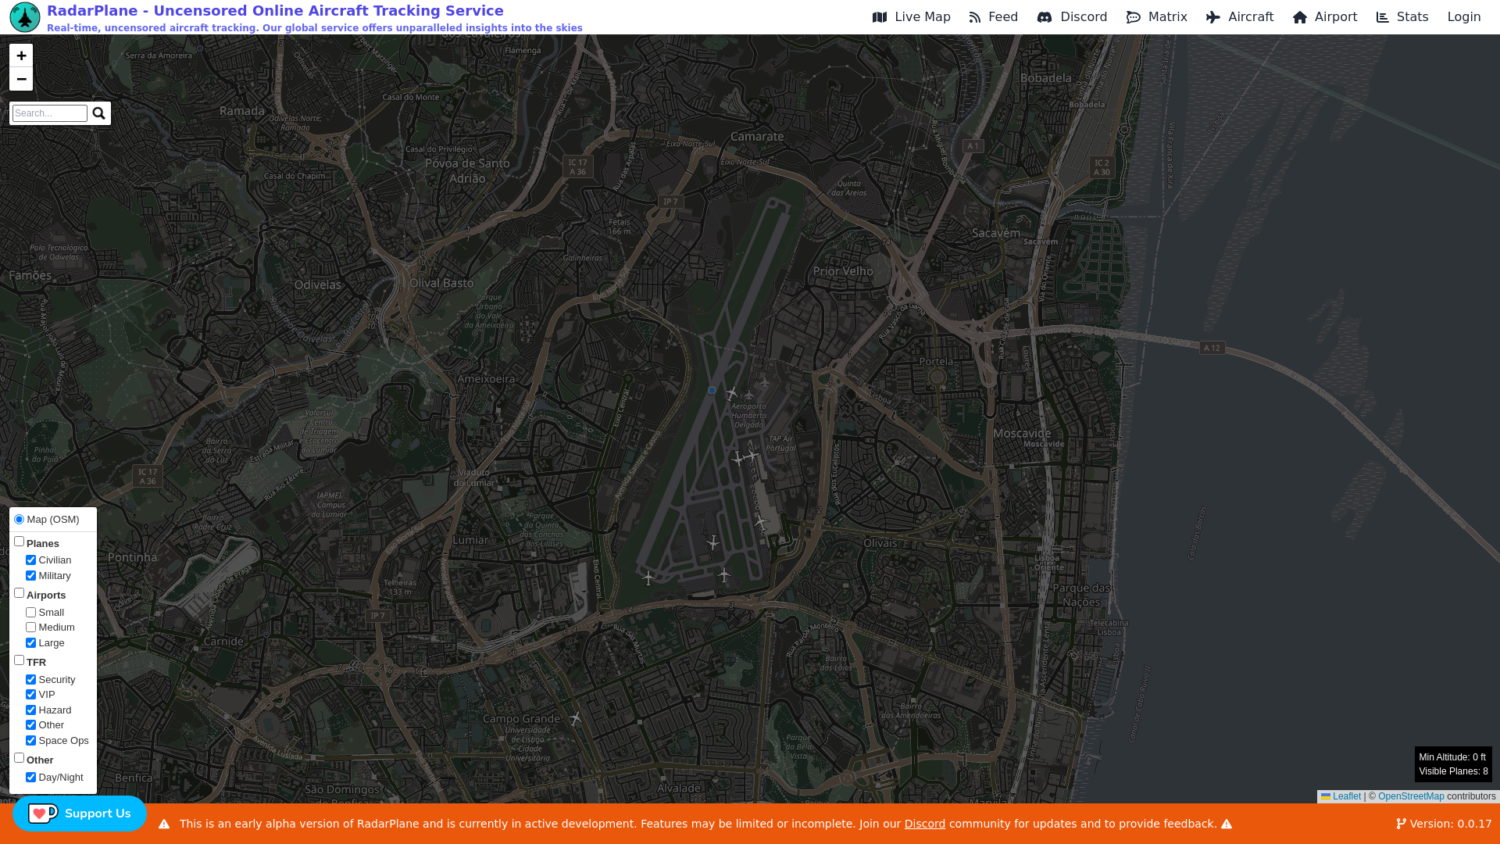
Task: Zoom out with the minus button
Action: (x=21, y=79)
